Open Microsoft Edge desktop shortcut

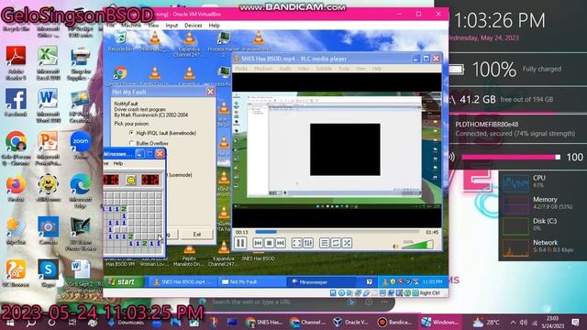80,192
